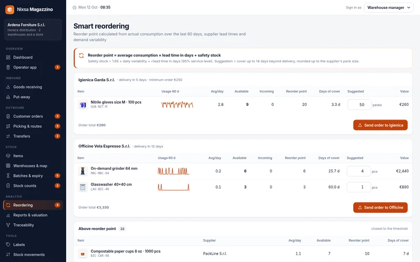The height and width of the screenshot is (262, 420).
Task: Click the Order total €3,330 text
Action: (x=93, y=207)
